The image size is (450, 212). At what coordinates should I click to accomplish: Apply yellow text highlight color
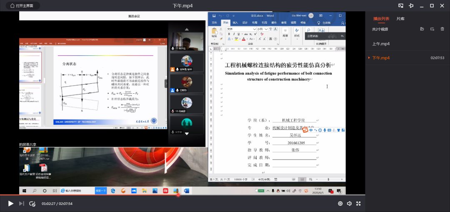click(236, 39)
